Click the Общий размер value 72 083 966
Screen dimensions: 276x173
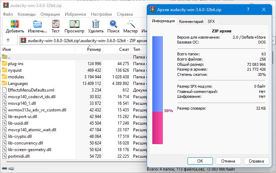256,64
